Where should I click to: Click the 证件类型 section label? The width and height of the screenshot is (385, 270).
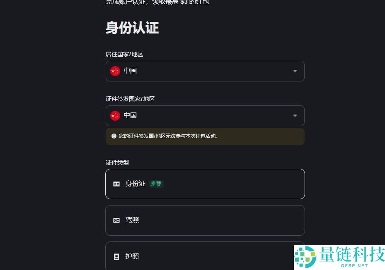coord(117,162)
